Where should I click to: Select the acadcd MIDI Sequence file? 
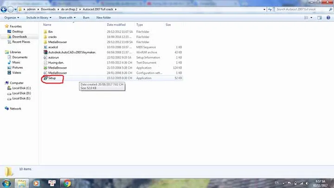pos(54,47)
